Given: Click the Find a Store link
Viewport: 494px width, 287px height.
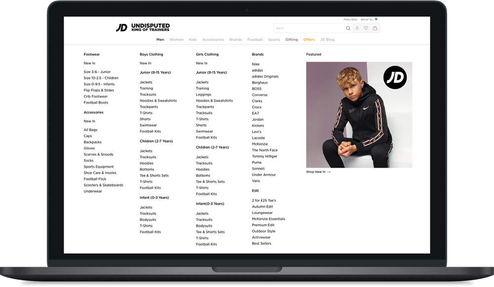Looking at the screenshot, I should point(350,20).
